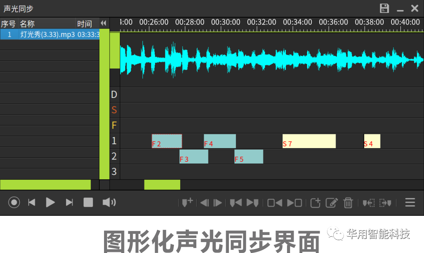Click the timeline horizontal scrollbar thumb

(162, 185)
